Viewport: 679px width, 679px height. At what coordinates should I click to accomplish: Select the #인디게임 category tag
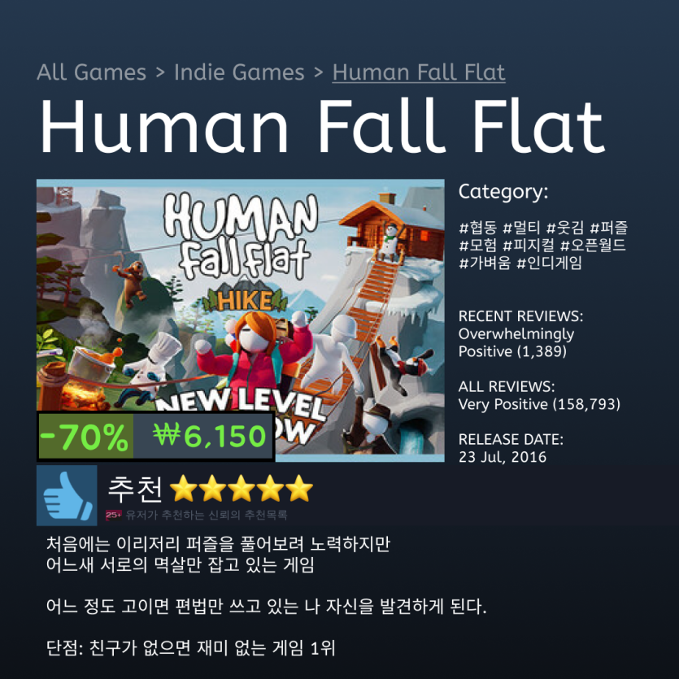click(550, 263)
